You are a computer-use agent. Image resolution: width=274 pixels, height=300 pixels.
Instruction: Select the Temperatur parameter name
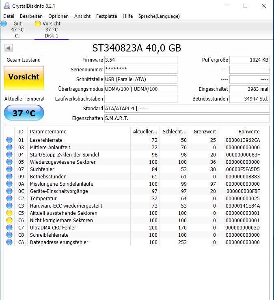click(x=43, y=199)
